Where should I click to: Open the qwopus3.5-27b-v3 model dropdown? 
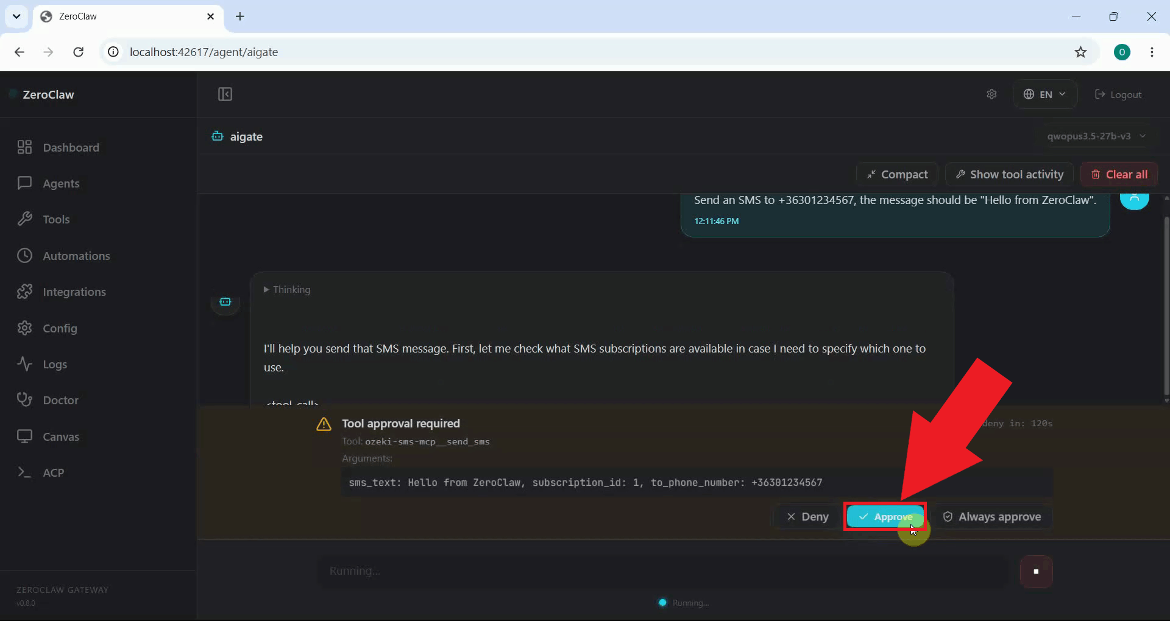tap(1096, 136)
